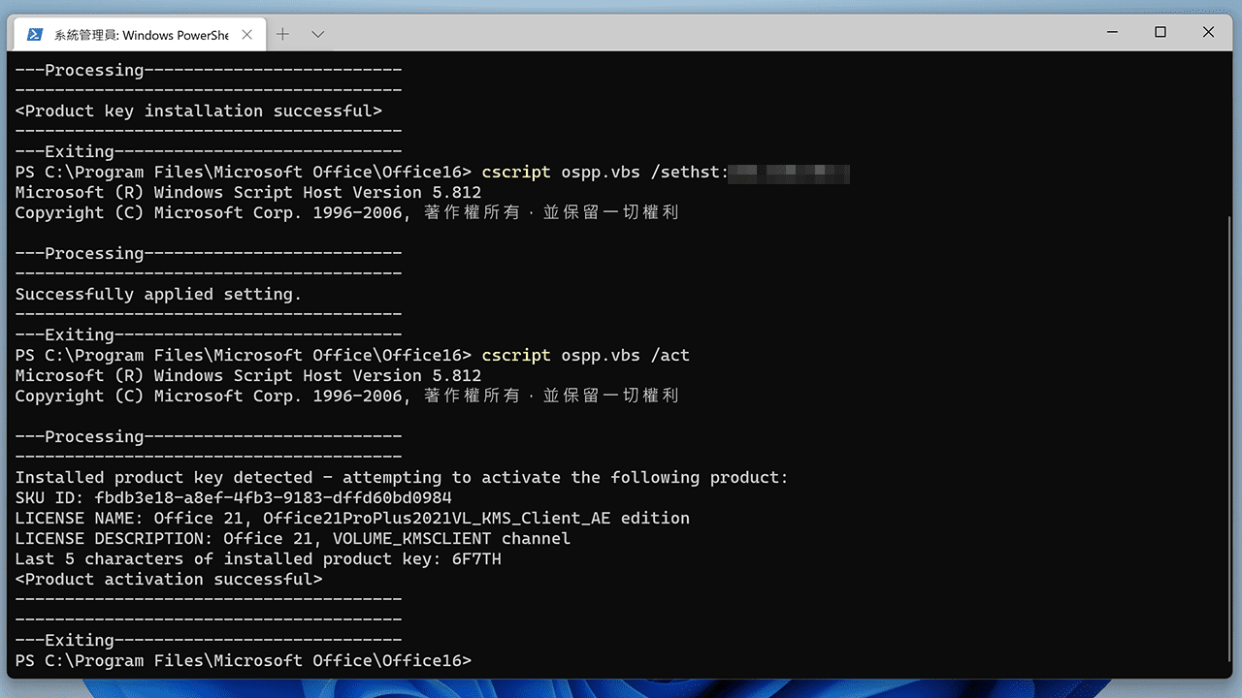The image size is (1242, 698).
Task: Open a new tab with the plus button
Action: click(281, 32)
